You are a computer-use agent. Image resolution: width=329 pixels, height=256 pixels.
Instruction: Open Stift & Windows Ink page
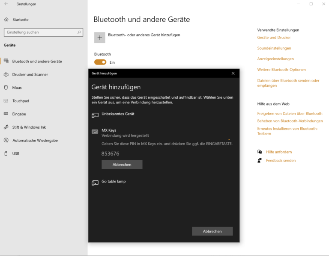point(29,127)
